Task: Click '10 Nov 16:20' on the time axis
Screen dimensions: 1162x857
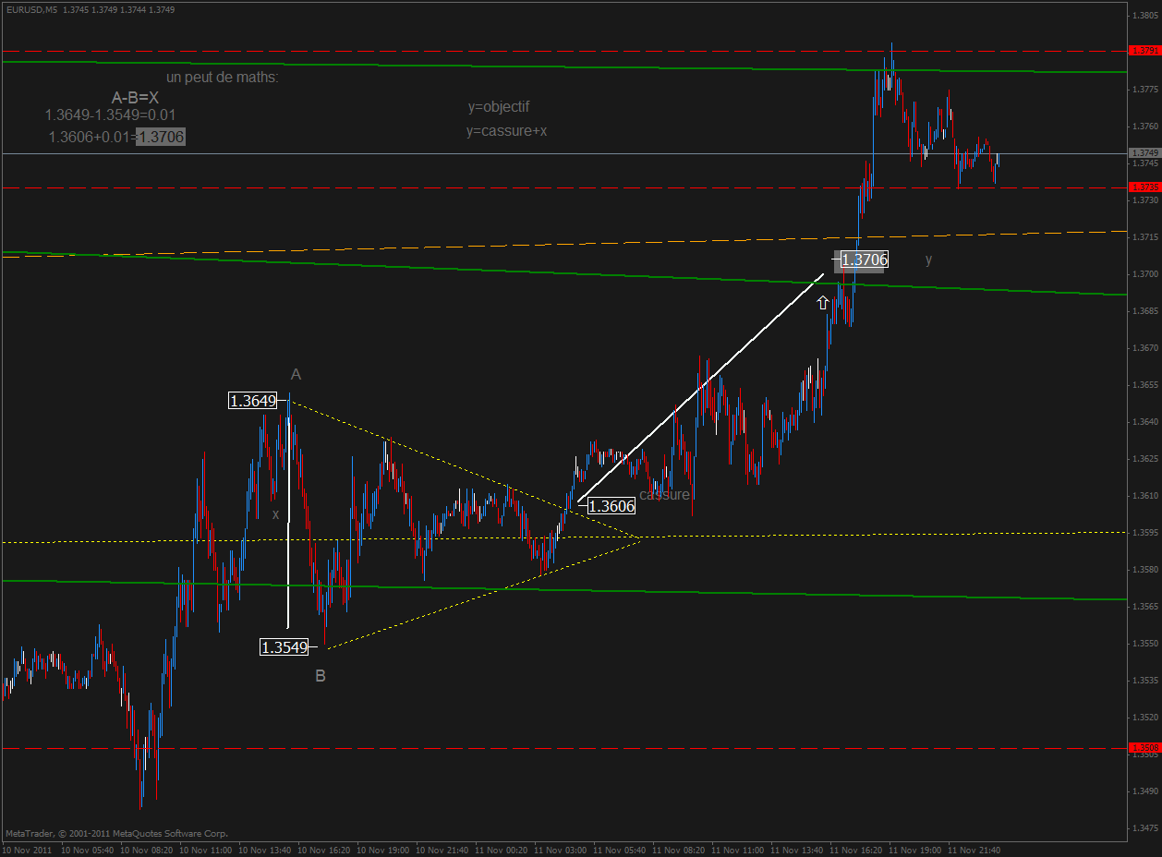Action: point(324,850)
